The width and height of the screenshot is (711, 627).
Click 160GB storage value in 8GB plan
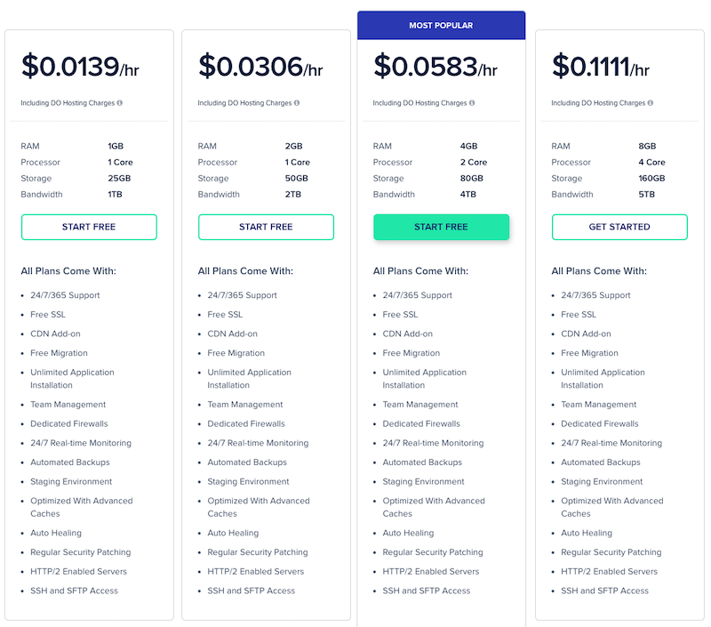651,178
